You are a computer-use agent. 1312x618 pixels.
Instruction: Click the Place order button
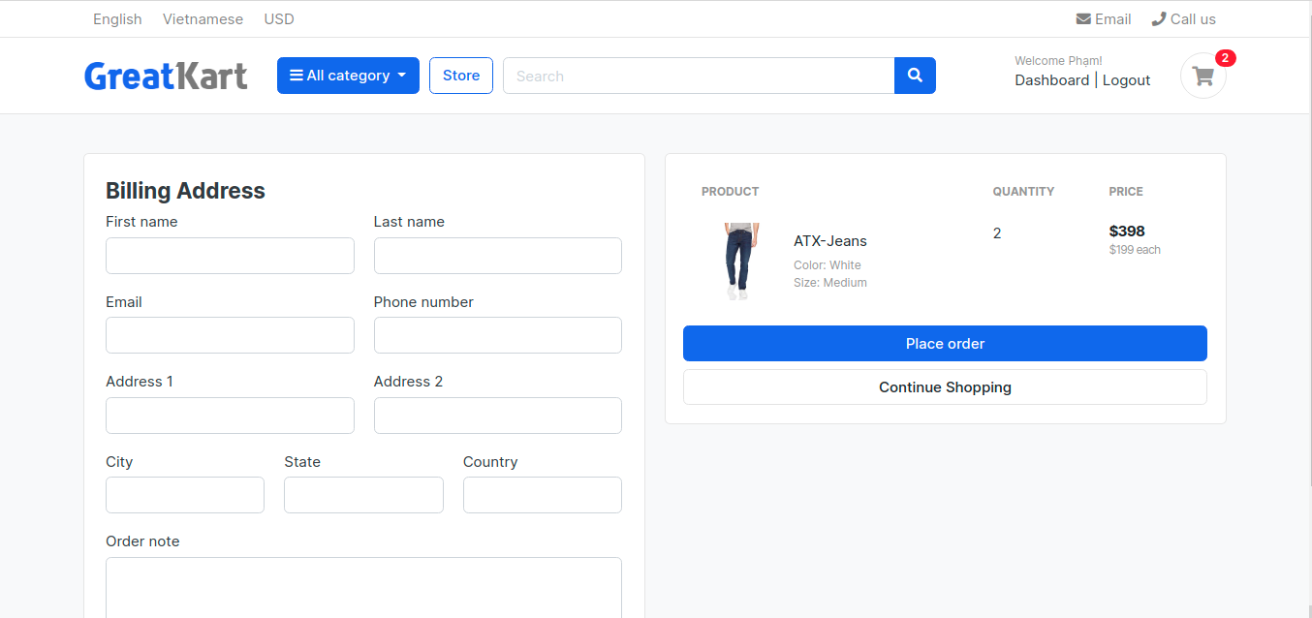945,343
